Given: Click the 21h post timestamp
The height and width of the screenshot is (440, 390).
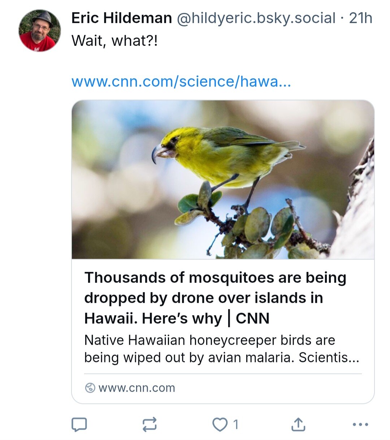Looking at the screenshot, I should (x=360, y=18).
